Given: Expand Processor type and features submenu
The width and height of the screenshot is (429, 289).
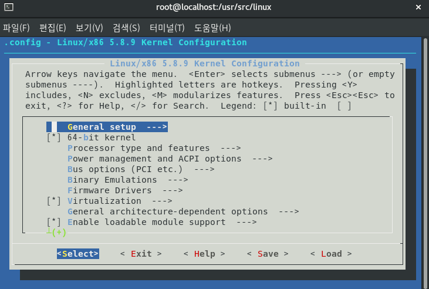Looking at the screenshot, I should click(154, 148).
